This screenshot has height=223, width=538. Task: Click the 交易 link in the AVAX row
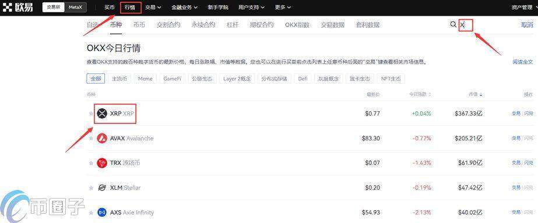pos(516,138)
